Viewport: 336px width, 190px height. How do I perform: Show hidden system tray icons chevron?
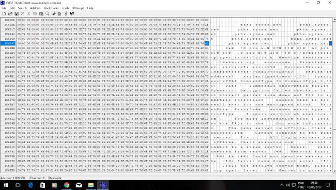[282, 185]
